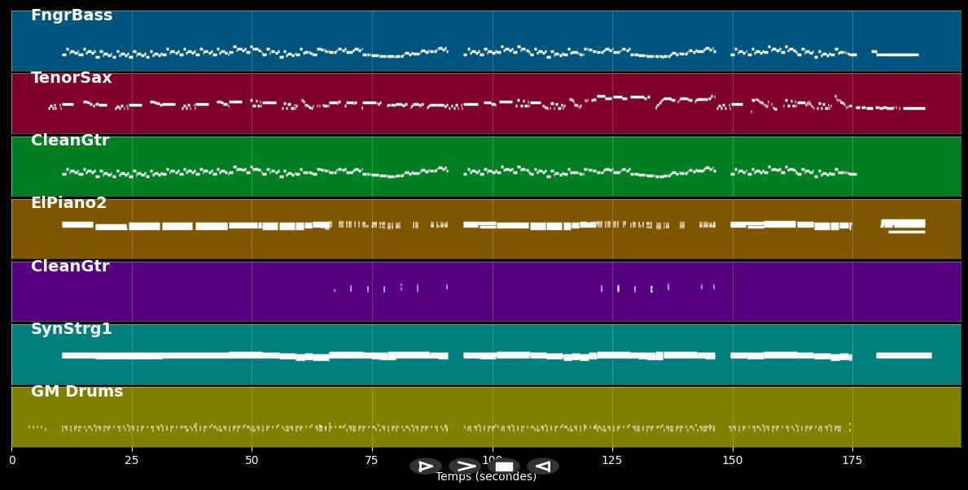Viewport: 968px width, 490px height.
Task: Click the final long note in FngrBass track
Action: tap(897, 54)
